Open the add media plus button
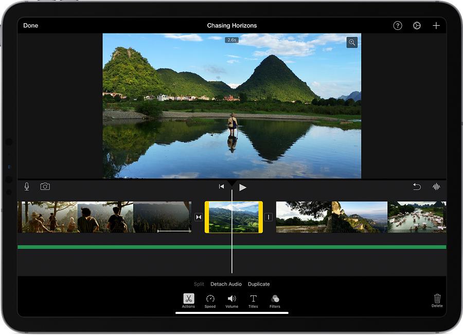Screen dimensions: 463x335 tap(436, 25)
